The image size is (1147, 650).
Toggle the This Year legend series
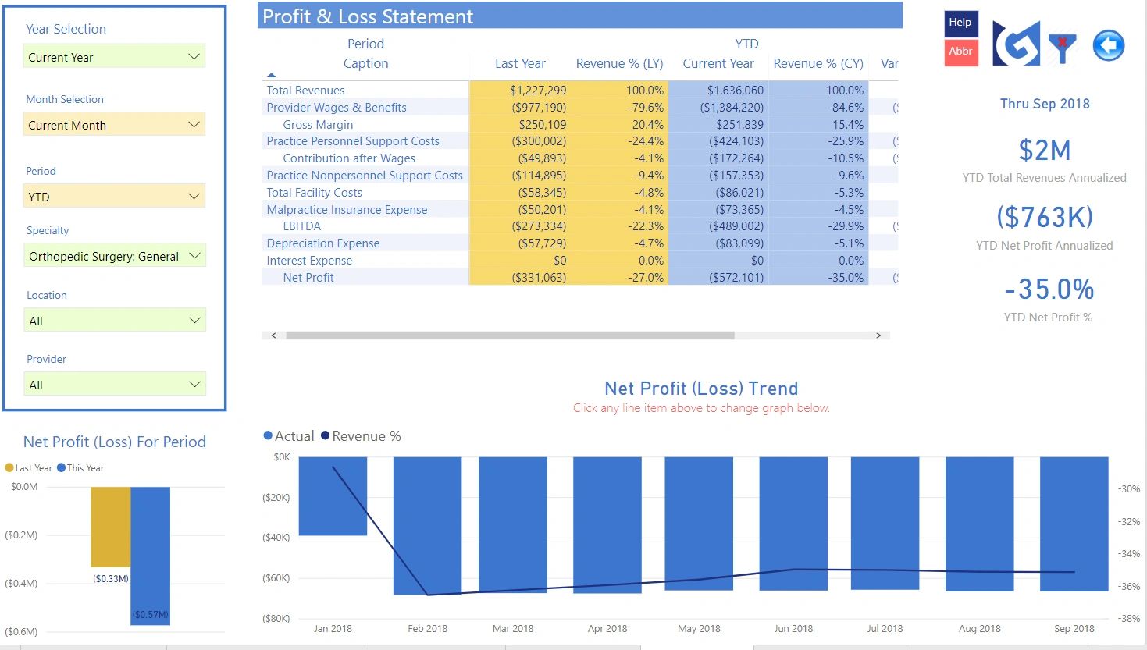(x=84, y=468)
